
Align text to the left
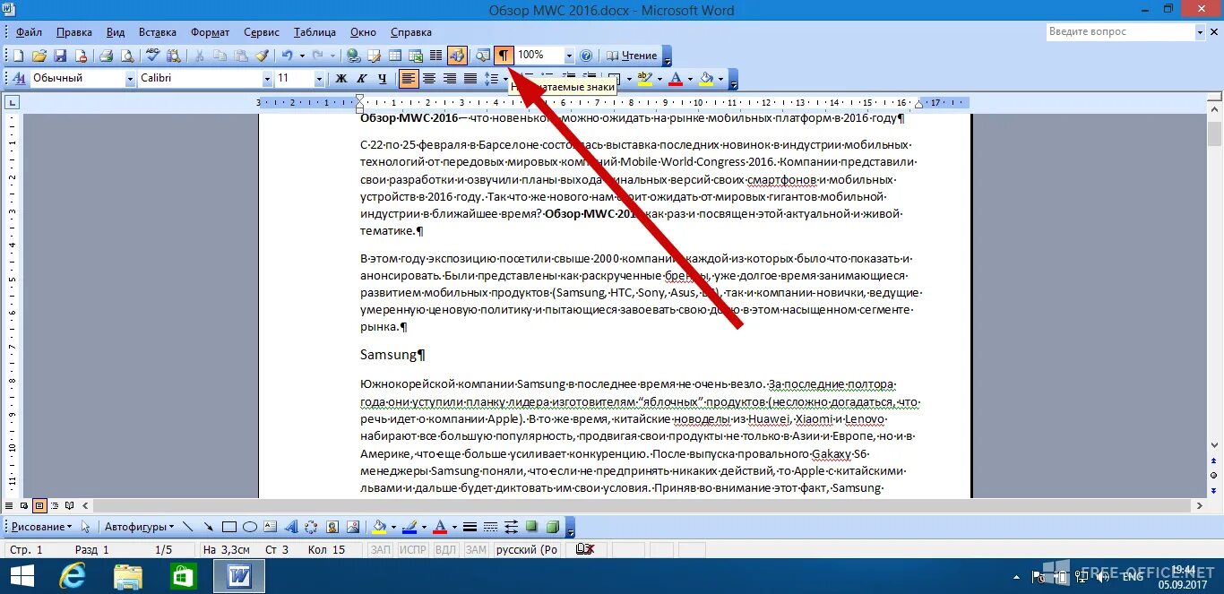(409, 79)
